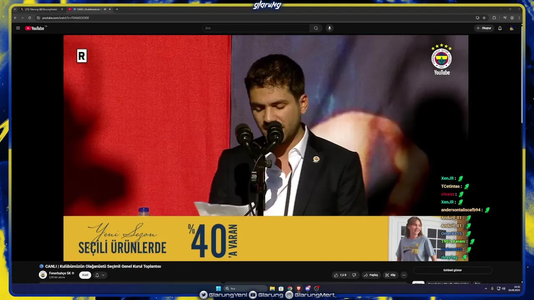Screen dimensions: 534x300
Task: Click the browser forward arrow
Action: [23, 18]
